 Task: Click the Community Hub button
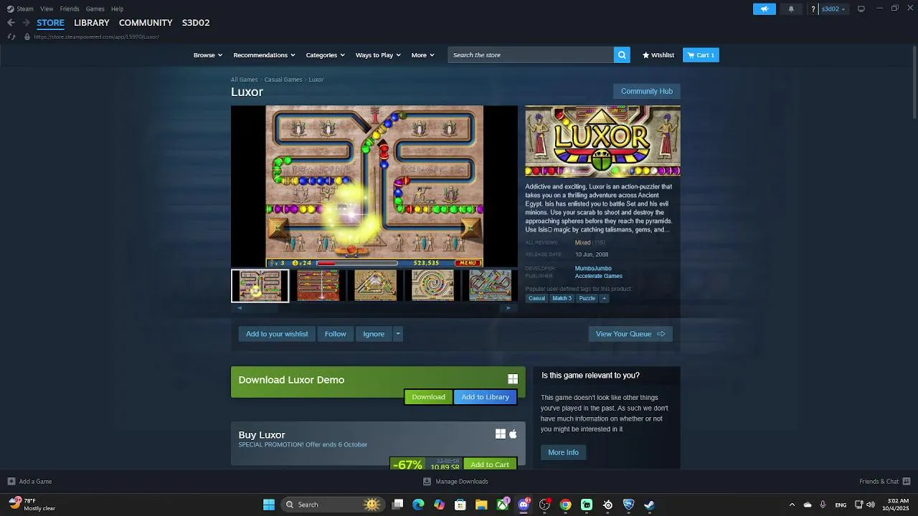click(646, 91)
